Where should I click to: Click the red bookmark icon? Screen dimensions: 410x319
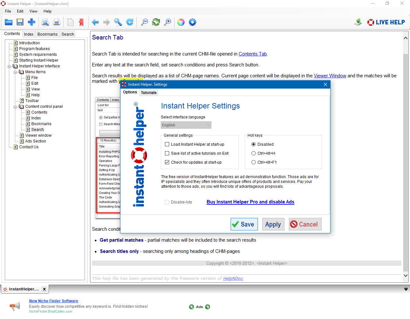[81, 22]
